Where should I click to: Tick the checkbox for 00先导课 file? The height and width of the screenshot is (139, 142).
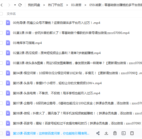[x=1, y=23]
